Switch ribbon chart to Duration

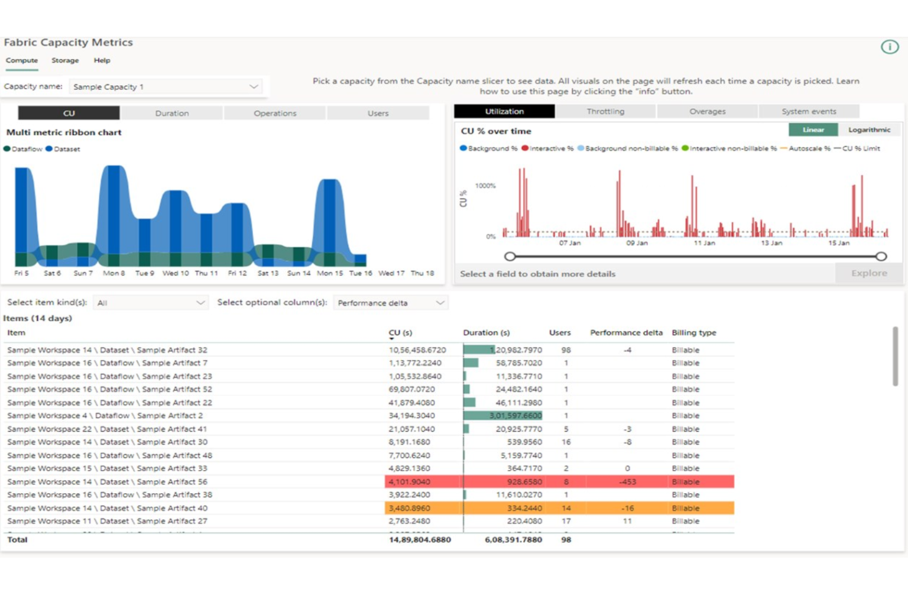172,113
